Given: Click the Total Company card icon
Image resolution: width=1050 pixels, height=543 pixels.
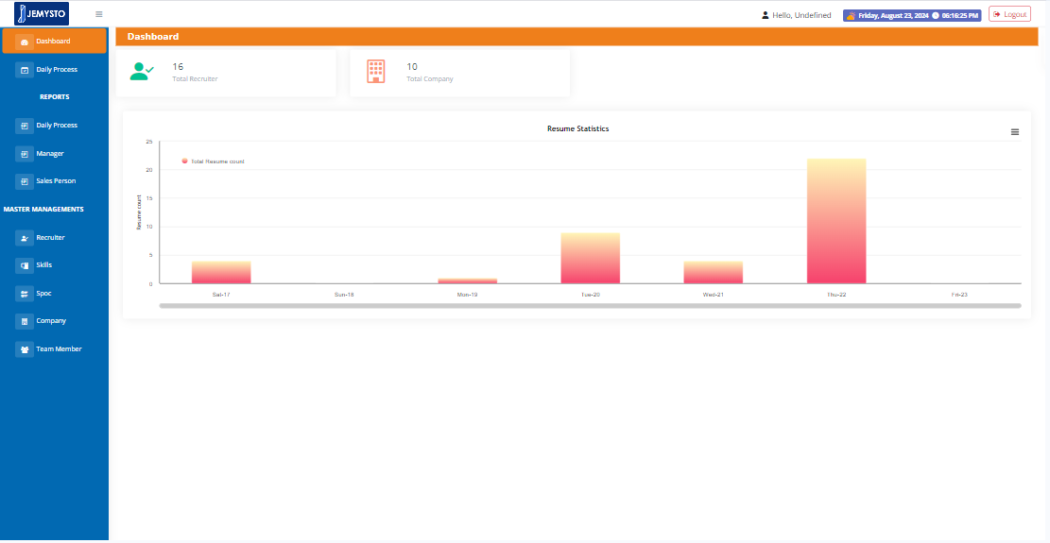Looking at the screenshot, I should point(376,72).
